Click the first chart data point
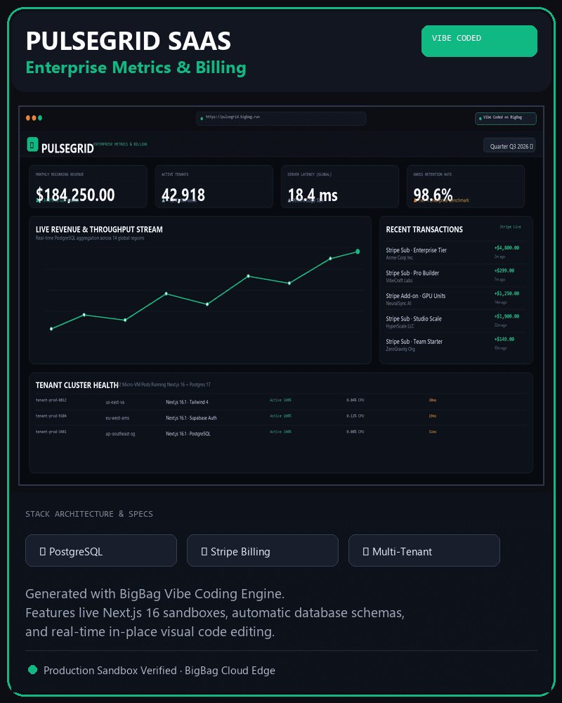 (51, 328)
